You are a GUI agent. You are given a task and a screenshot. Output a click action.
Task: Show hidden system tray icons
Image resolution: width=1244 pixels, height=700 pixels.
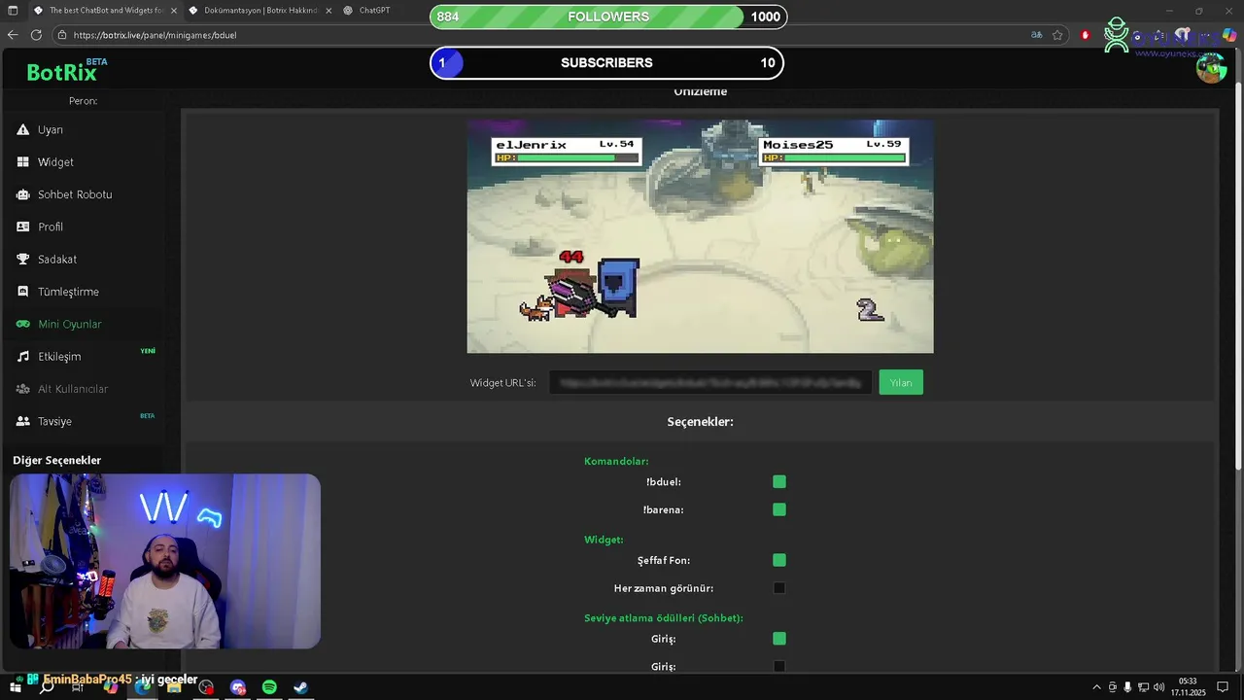tap(1097, 687)
